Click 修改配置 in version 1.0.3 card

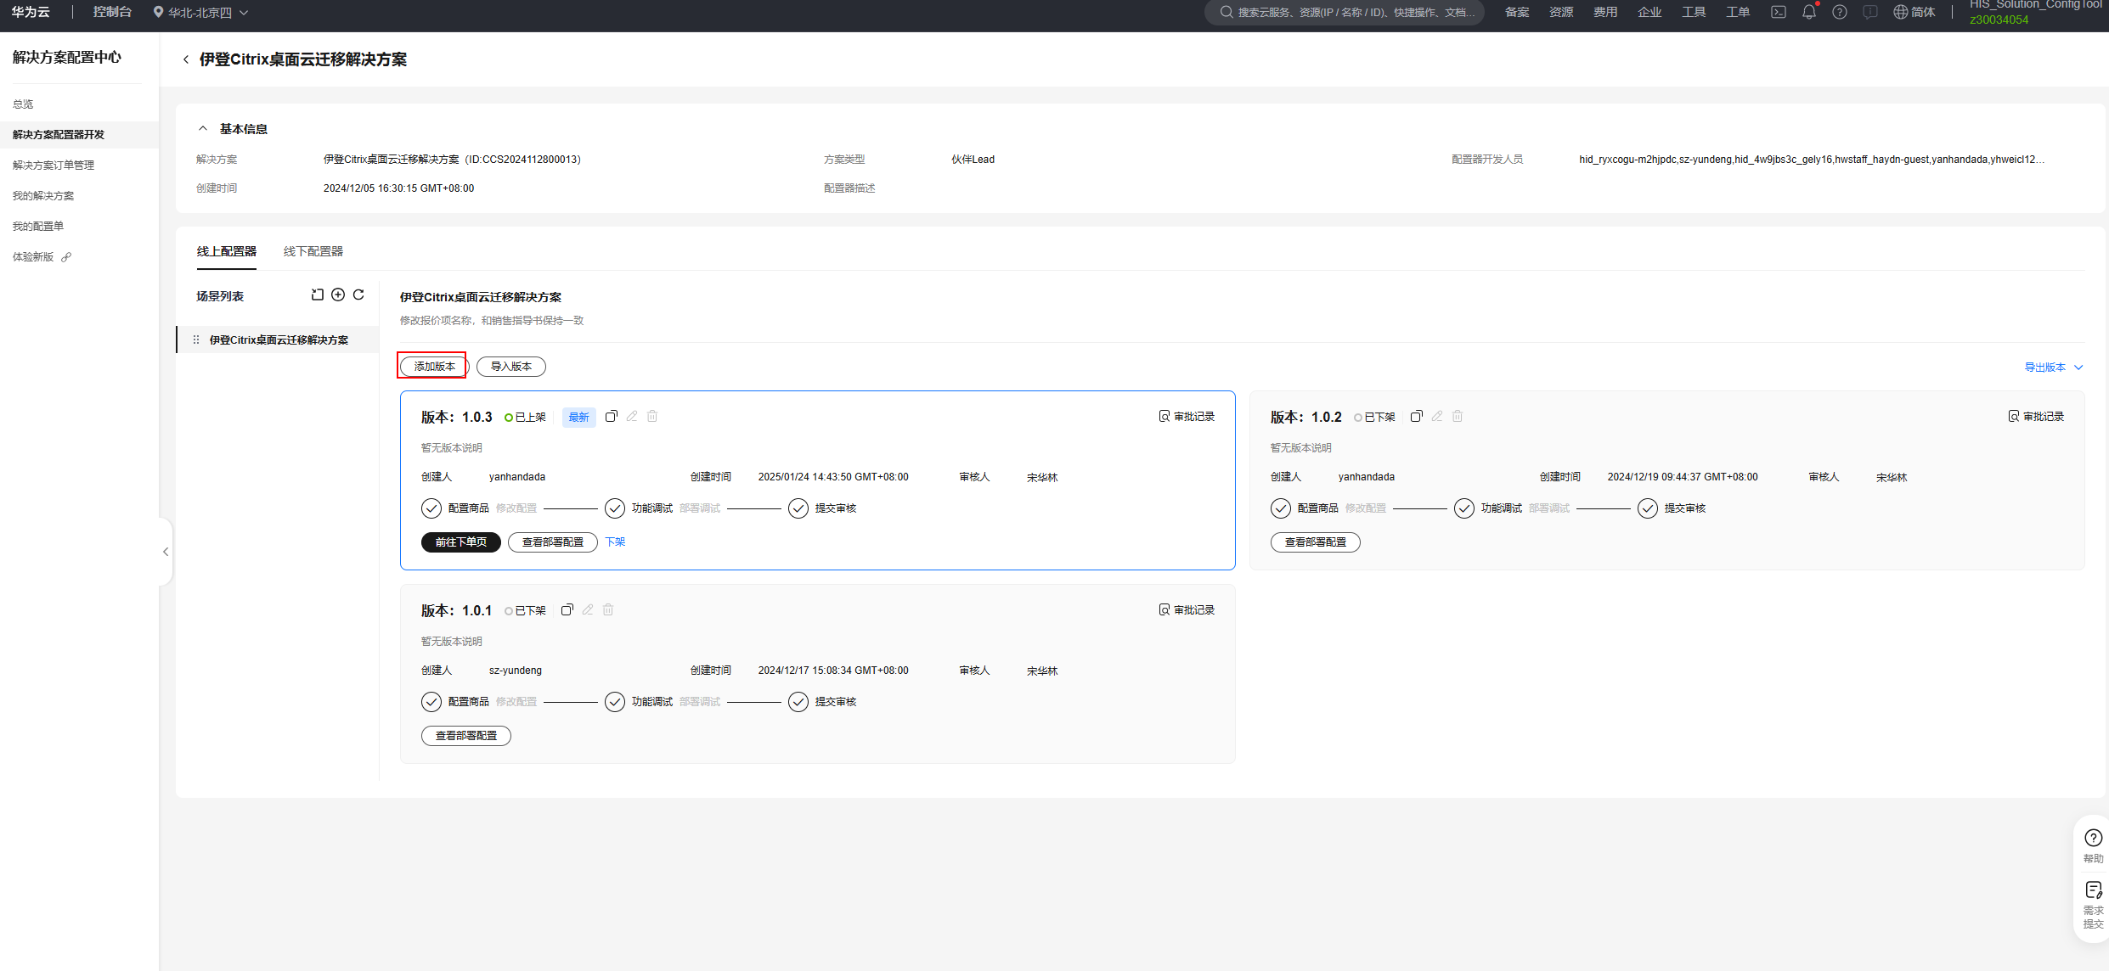pyautogui.click(x=516, y=508)
